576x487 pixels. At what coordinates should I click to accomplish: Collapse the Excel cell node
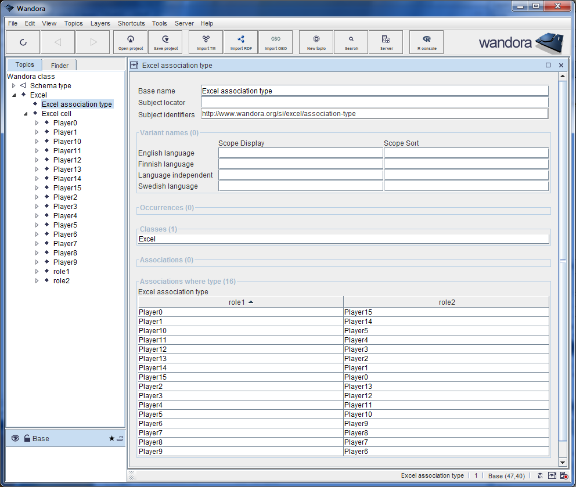(x=25, y=113)
